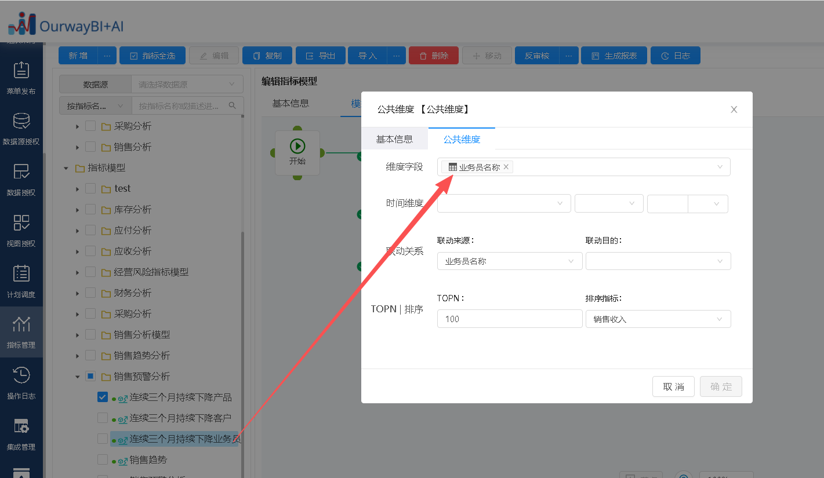This screenshot has height=478, width=824.
Task: Open the more options beside 导入
Action: coord(396,56)
